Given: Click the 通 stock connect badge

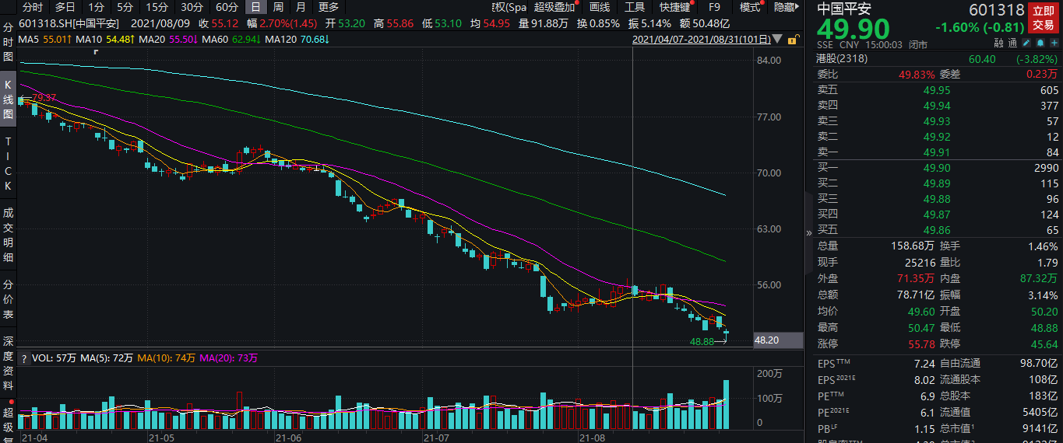Looking at the screenshot, I should coord(1012,44).
